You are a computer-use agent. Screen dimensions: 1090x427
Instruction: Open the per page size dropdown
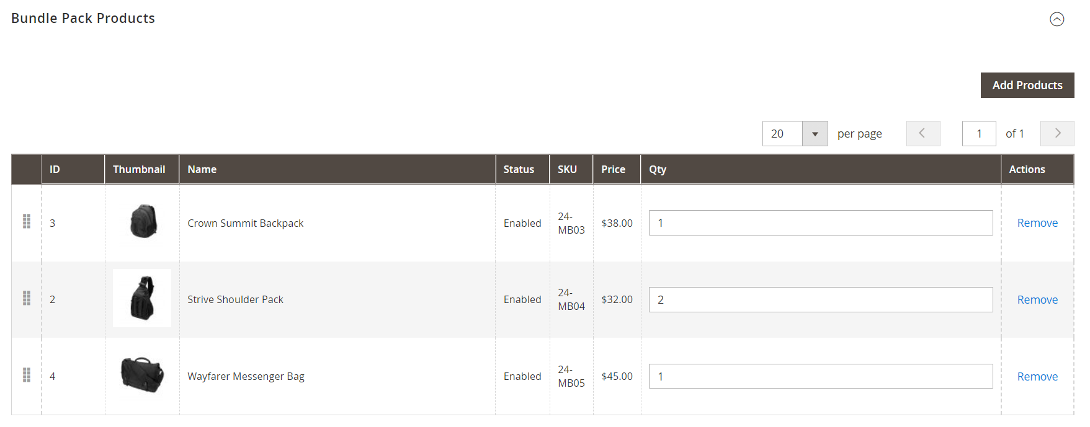815,134
